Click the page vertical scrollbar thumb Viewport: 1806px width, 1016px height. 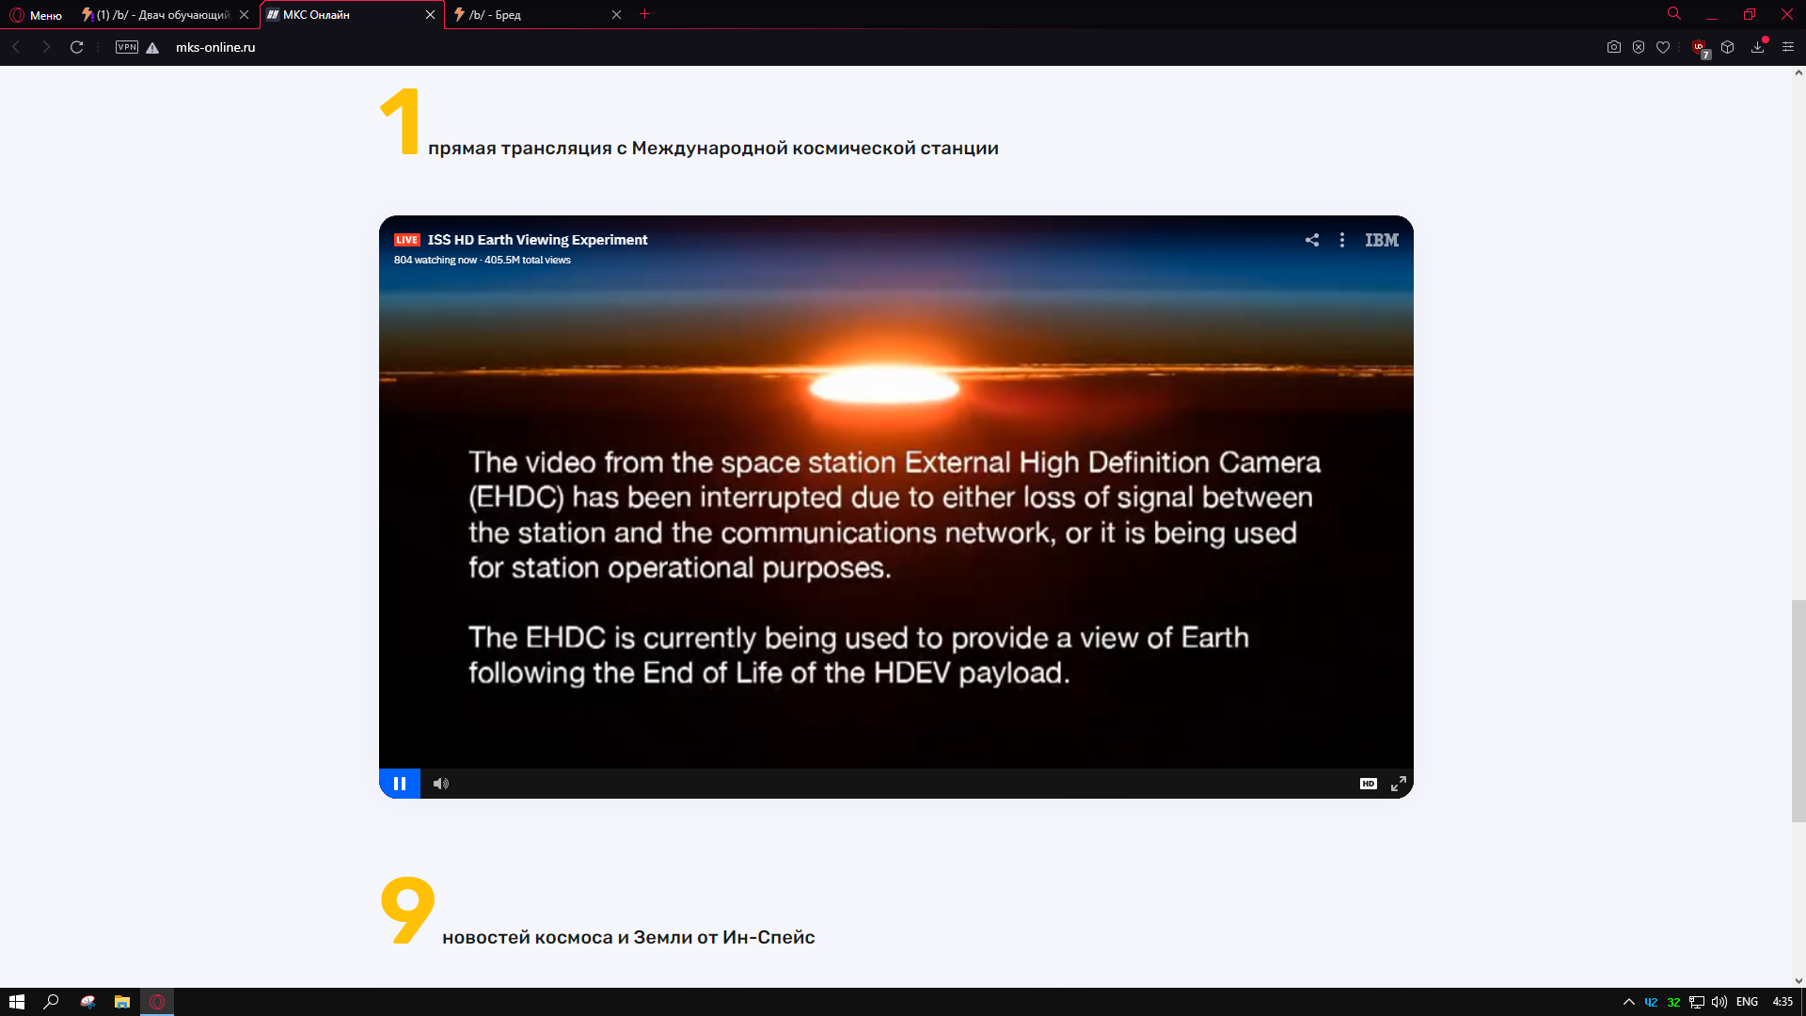1798,711
